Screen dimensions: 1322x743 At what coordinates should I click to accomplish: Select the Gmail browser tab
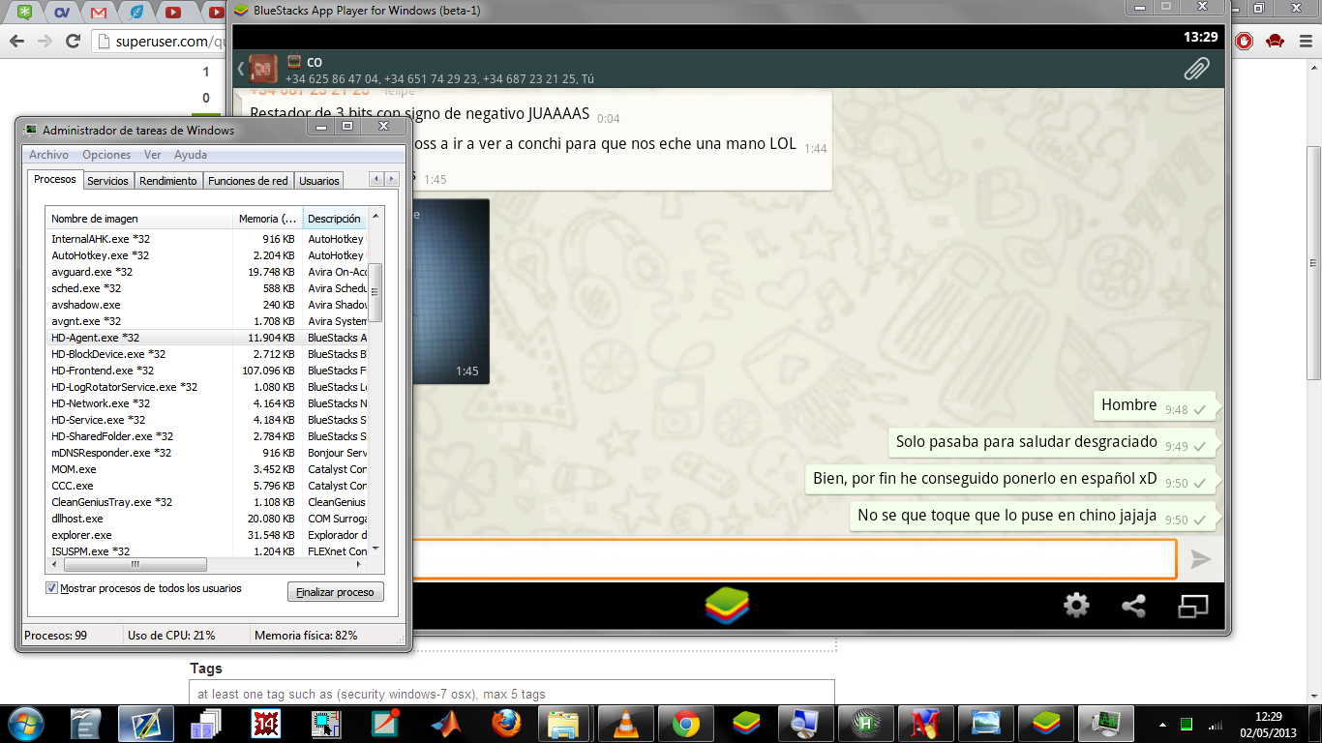98,12
